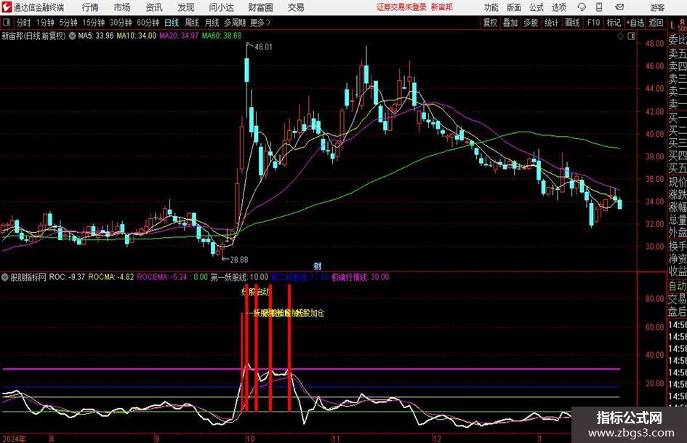The image size is (687, 443).
Task: Open the 功能 menu
Action: [491, 7]
